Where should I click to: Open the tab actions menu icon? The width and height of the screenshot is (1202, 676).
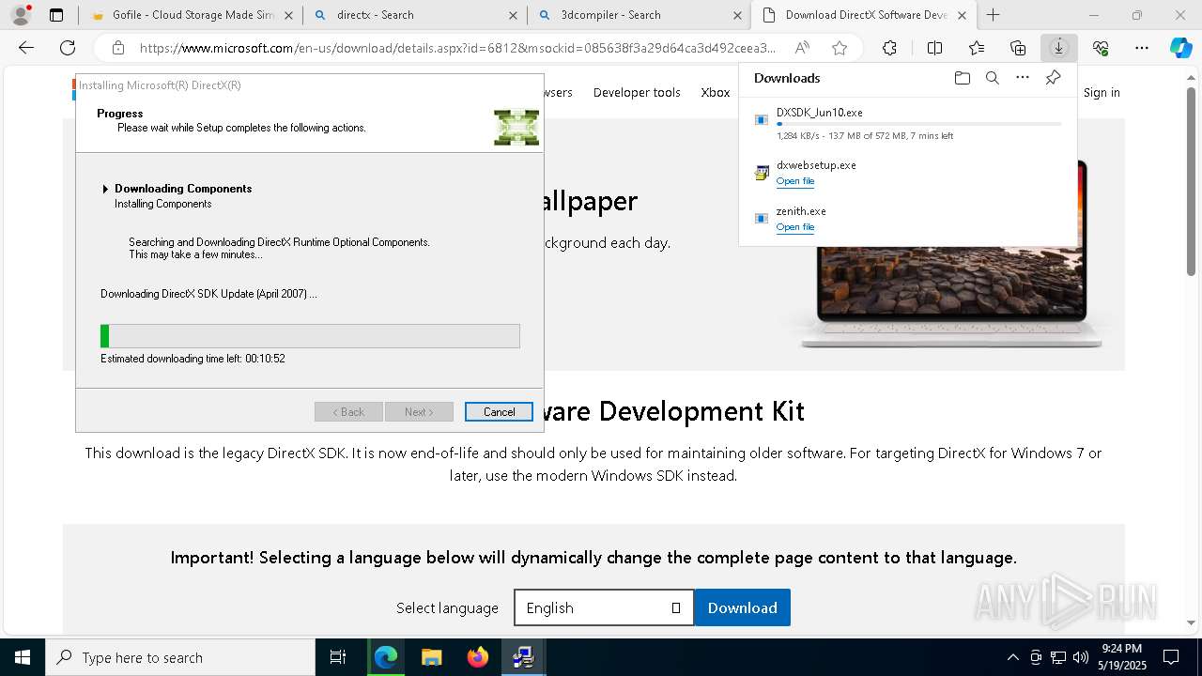point(56,15)
